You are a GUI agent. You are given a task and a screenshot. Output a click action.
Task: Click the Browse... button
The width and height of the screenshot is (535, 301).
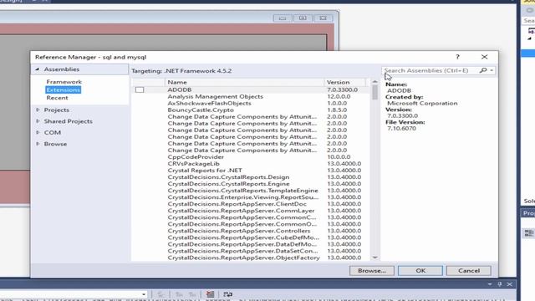pyautogui.click(x=371, y=271)
